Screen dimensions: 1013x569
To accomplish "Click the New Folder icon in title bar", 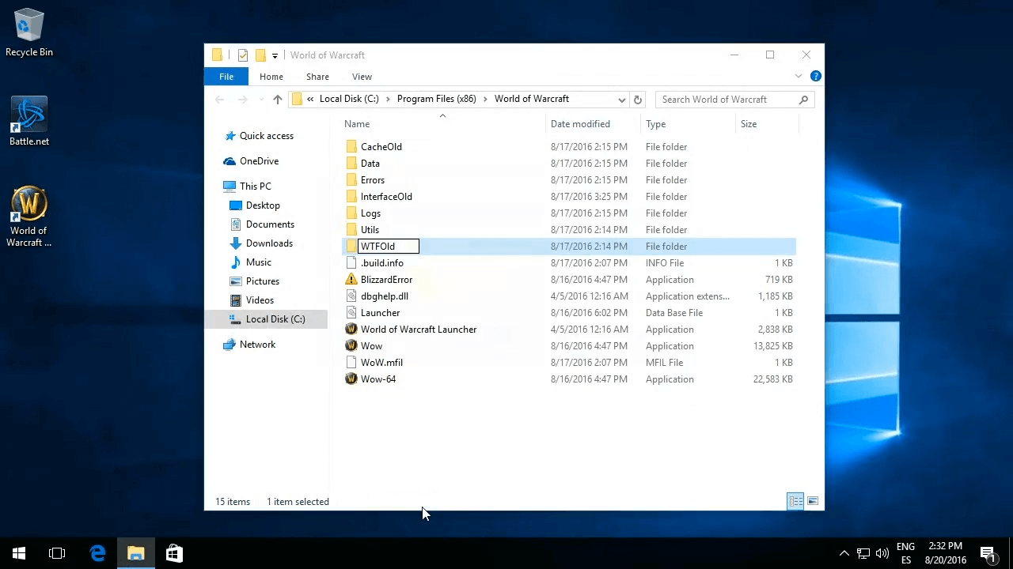I will pyautogui.click(x=260, y=55).
